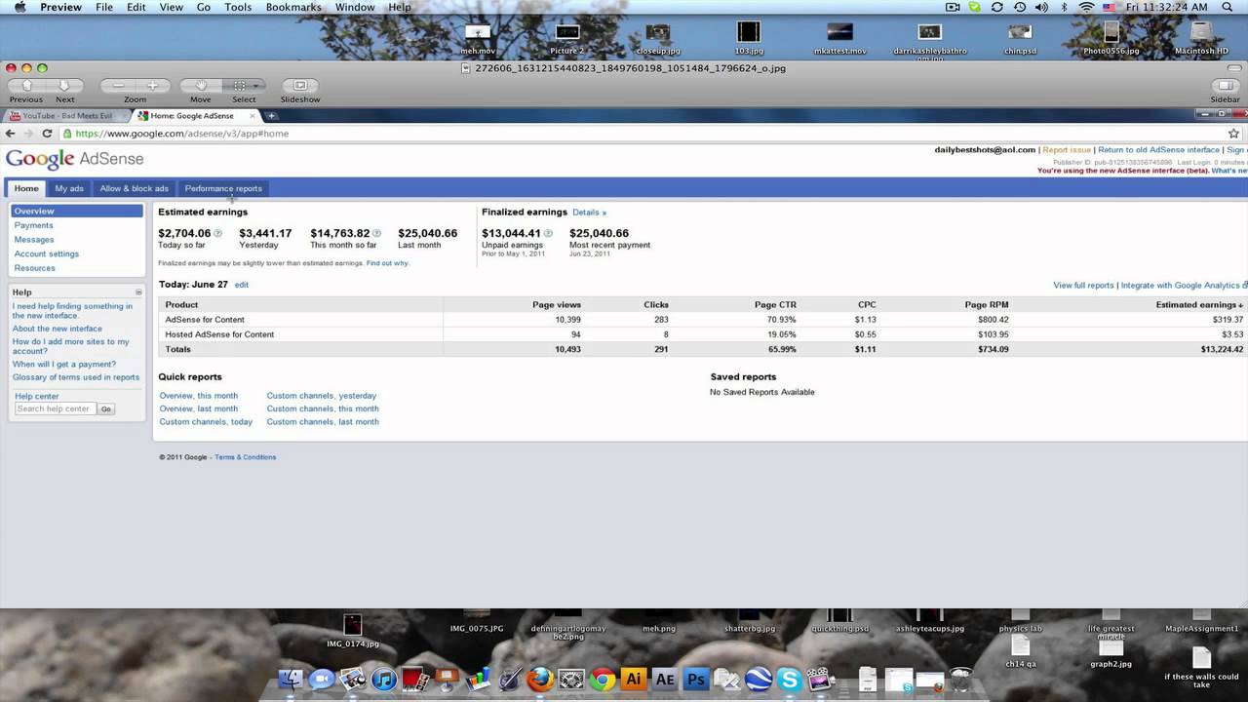1248x702 pixels.
Task: Open Resources in the left sidebar
Action: pos(34,268)
